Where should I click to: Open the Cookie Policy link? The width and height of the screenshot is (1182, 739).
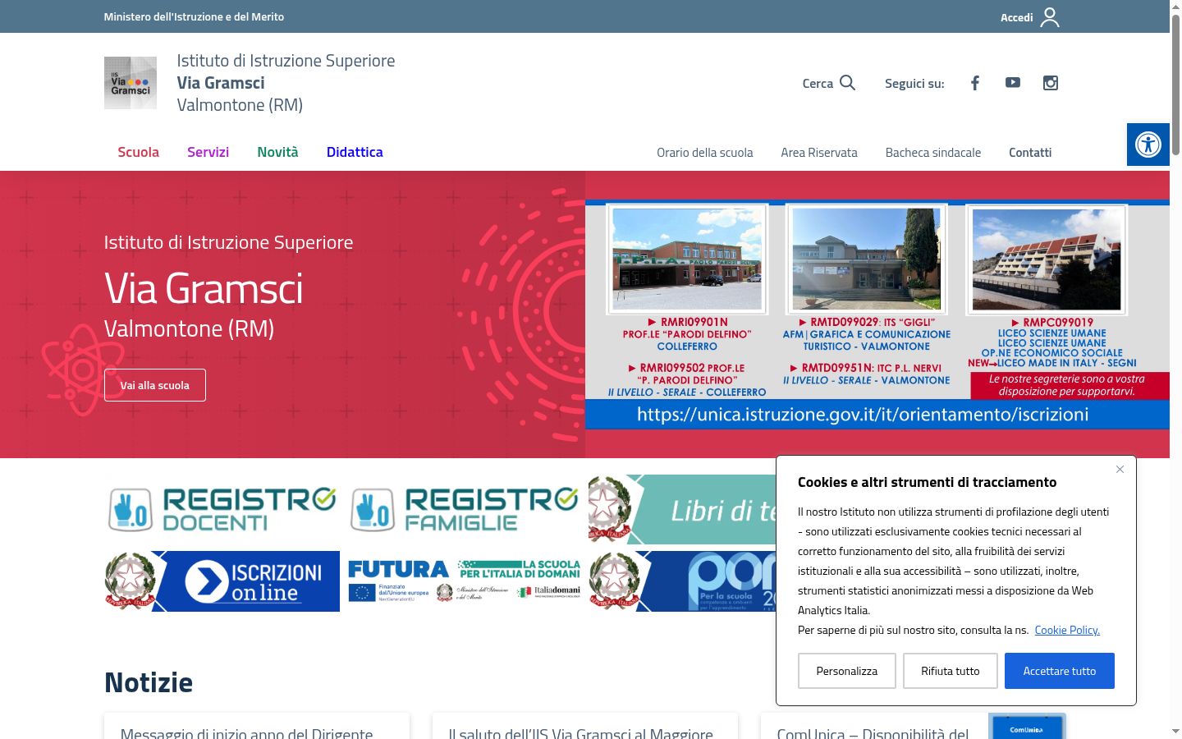point(1067,630)
